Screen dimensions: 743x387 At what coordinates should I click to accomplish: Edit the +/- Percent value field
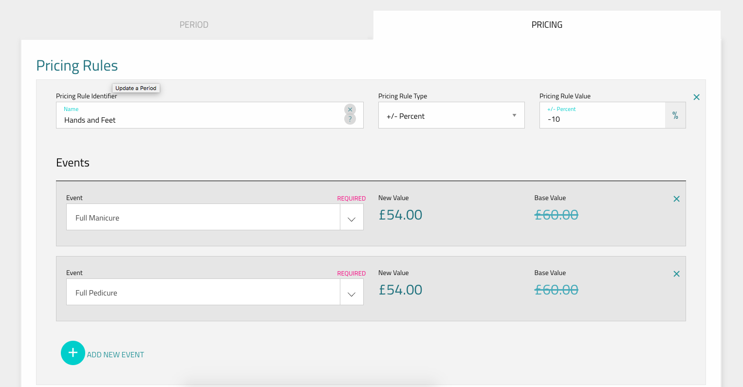click(x=602, y=115)
